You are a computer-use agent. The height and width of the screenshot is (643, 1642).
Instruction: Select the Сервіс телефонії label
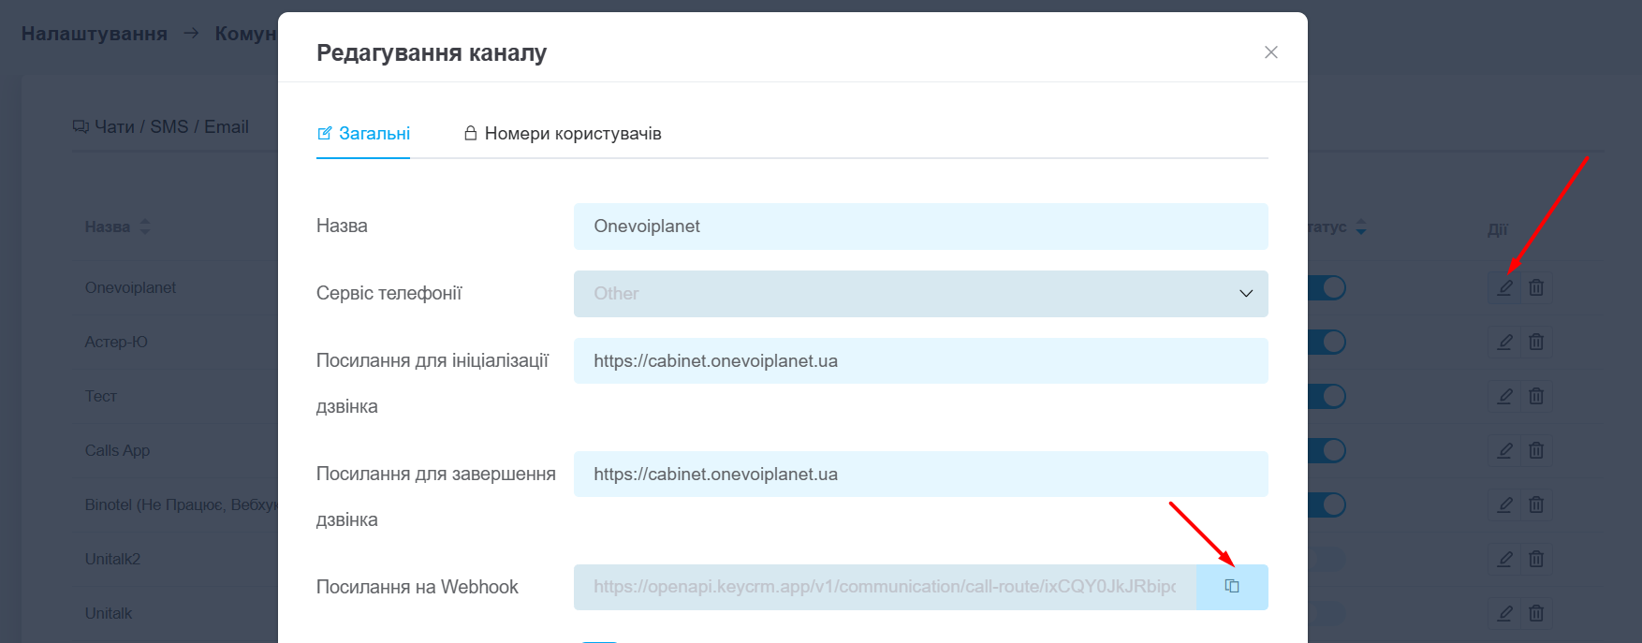[389, 294]
